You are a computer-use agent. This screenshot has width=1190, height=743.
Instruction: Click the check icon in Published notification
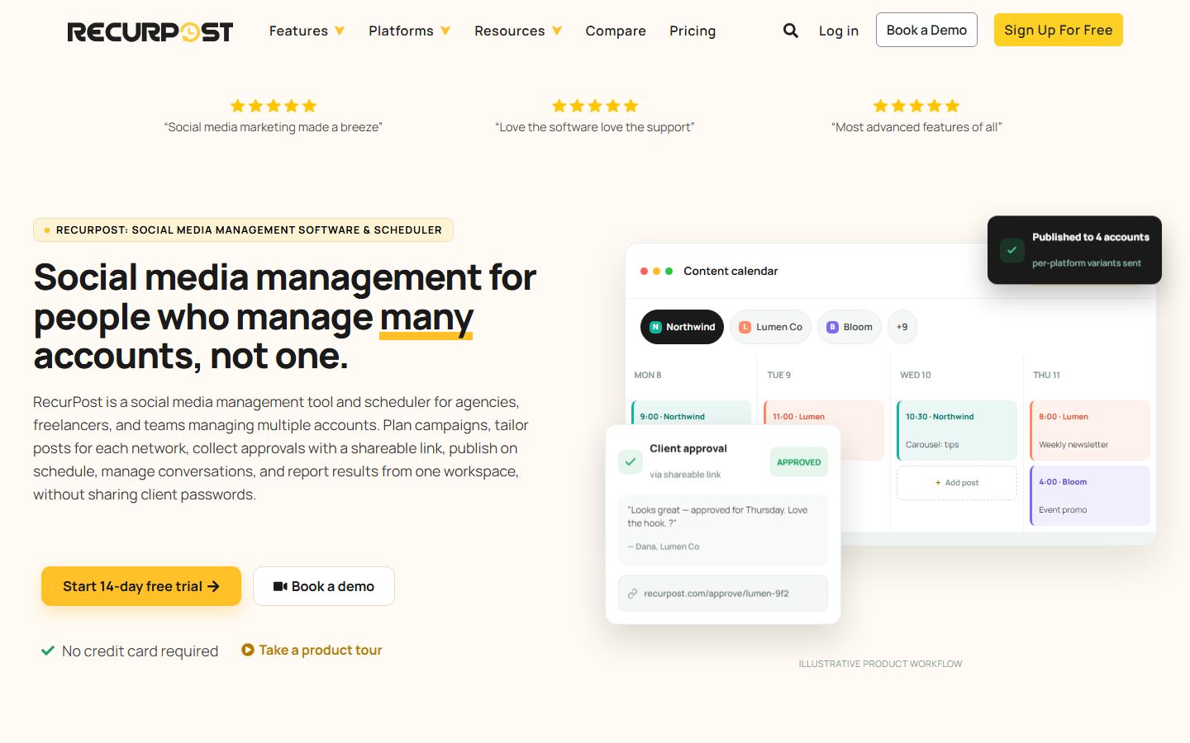1012,250
